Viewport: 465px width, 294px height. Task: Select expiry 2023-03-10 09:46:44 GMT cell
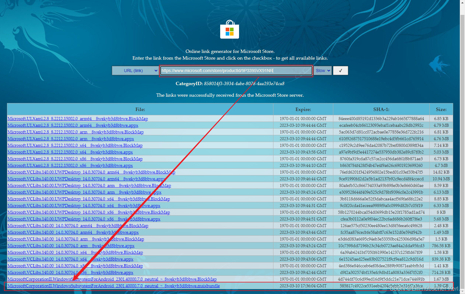pyautogui.click(x=303, y=179)
